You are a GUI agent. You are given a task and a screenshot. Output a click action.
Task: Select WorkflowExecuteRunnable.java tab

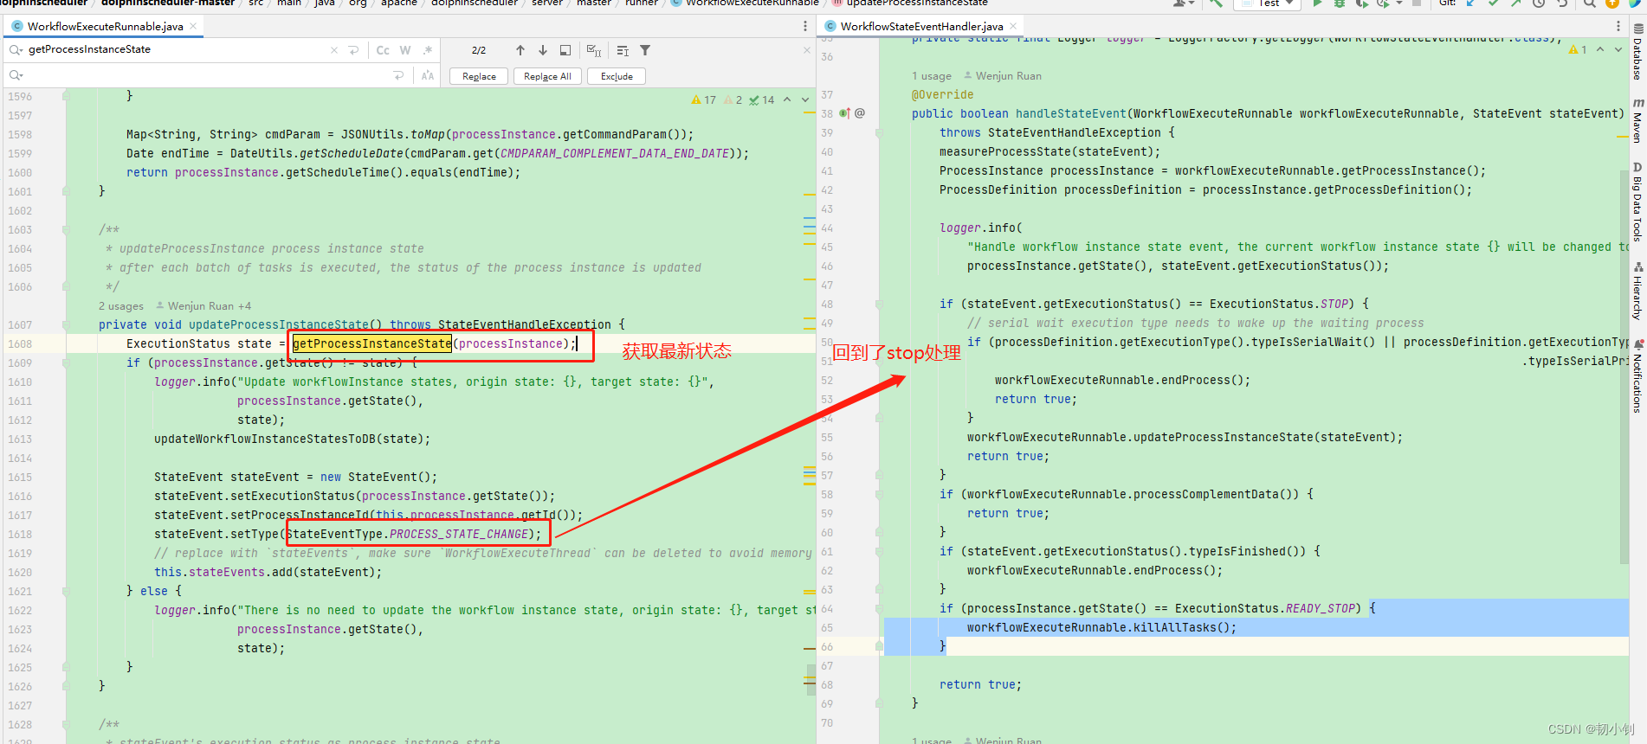click(105, 27)
